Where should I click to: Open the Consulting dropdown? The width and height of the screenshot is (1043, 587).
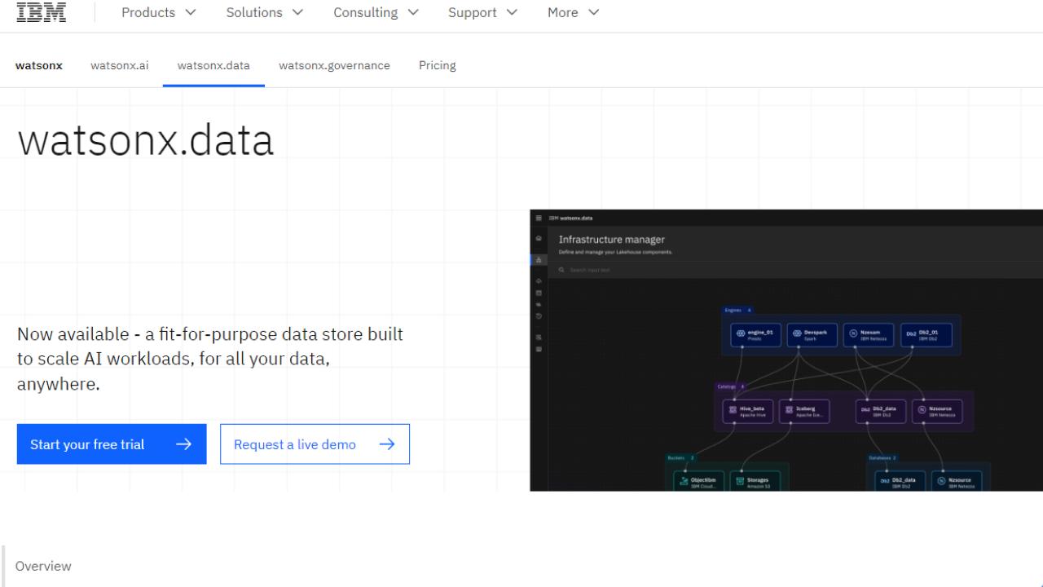click(x=376, y=12)
